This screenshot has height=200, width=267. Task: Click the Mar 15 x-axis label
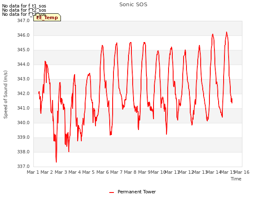pos(228,172)
